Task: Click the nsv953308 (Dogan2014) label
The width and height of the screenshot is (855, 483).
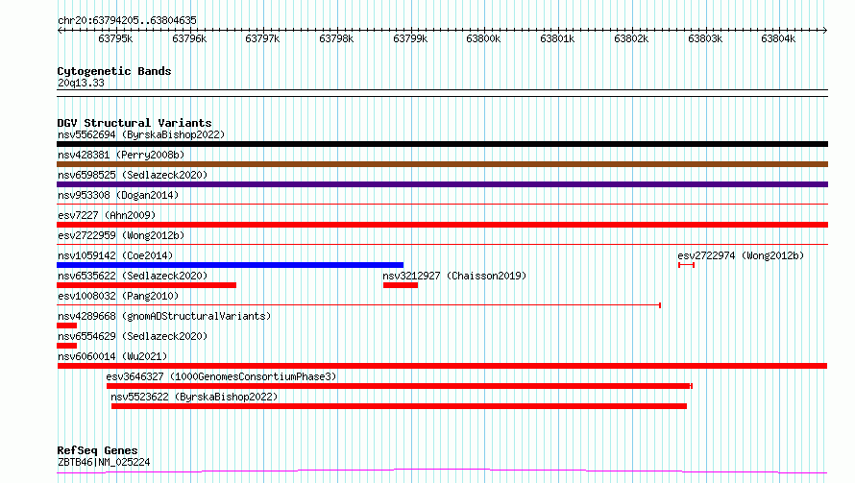Action: [x=118, y=195]
